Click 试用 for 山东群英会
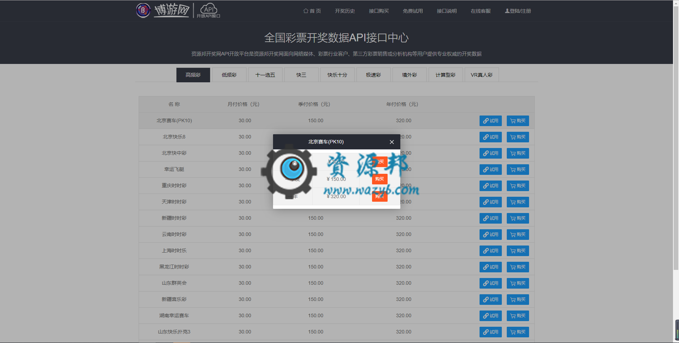 tap(491, 283)
